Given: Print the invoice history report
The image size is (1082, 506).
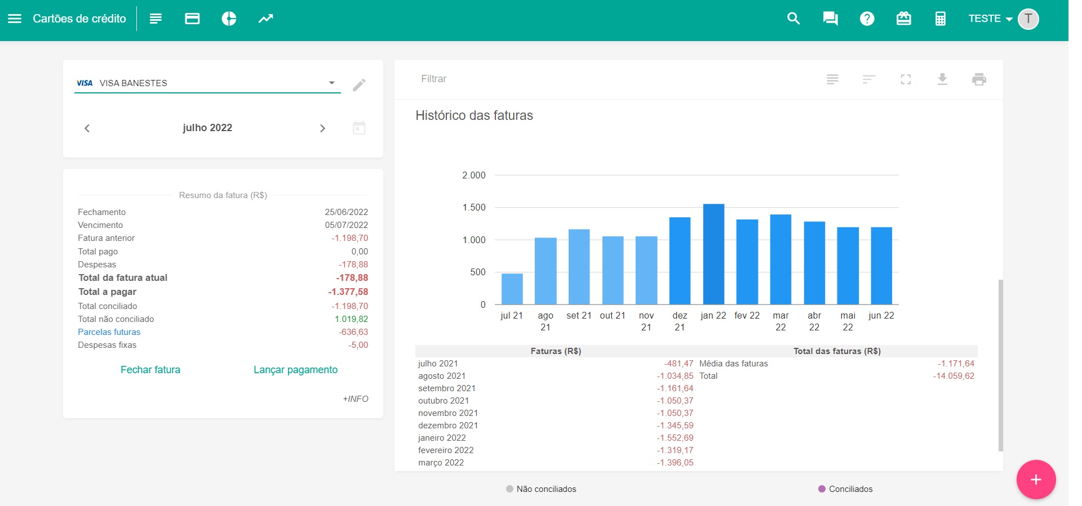Looking at the screenshot, I should pyautogui.click(x=979, y=79).
